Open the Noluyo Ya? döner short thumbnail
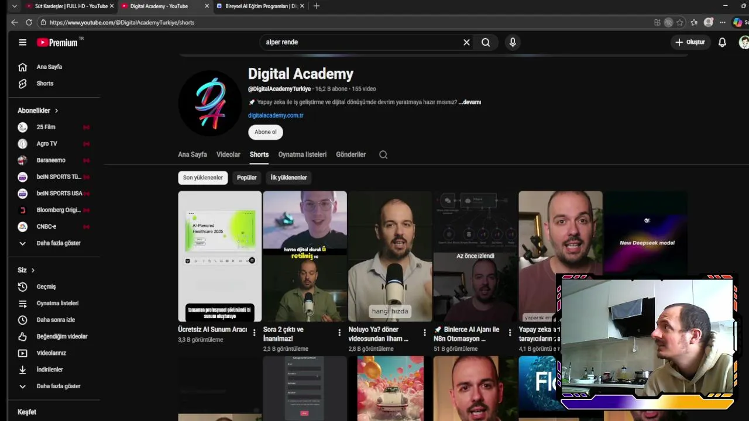Viewport: 749px width, 421px height. 390,256
